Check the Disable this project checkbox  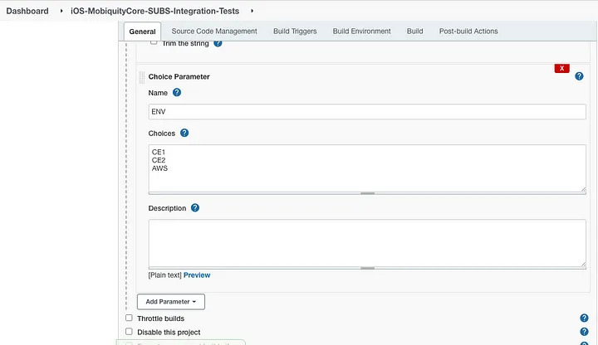coord(129,332)
